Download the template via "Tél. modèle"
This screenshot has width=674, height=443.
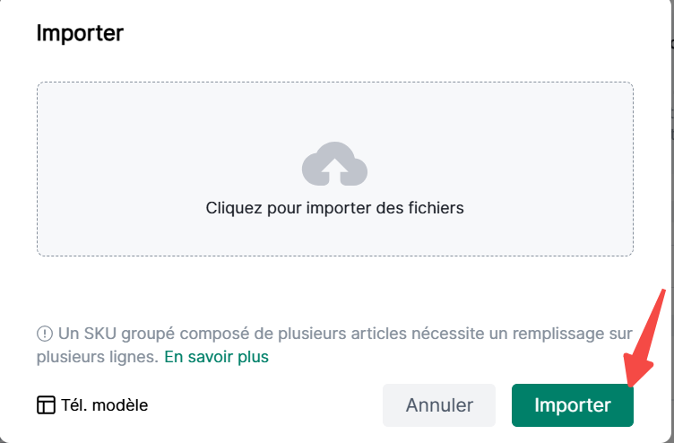click(x=92, y=405)
